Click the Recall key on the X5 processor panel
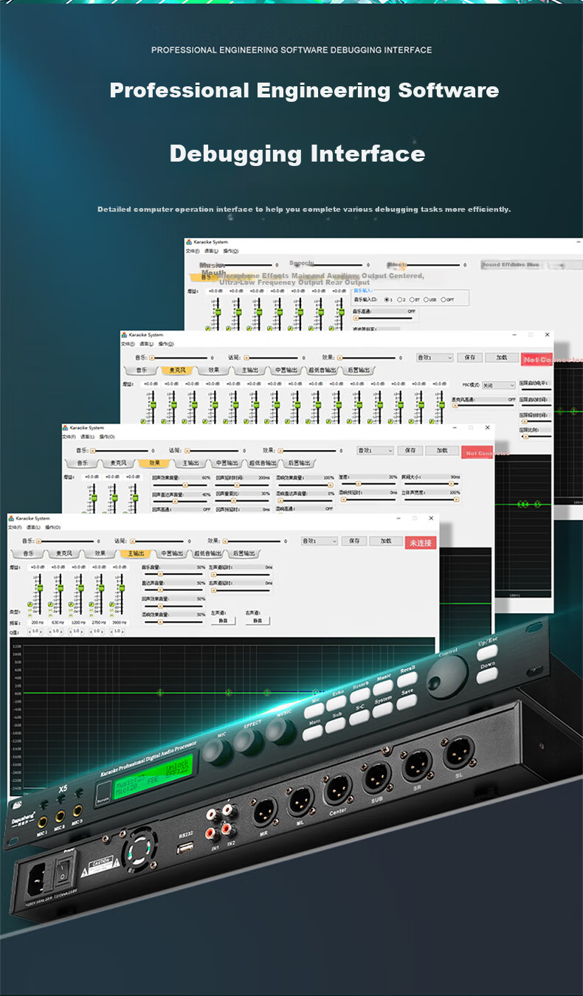The height and width of the screenshot is (996, 583). point(407,680)
